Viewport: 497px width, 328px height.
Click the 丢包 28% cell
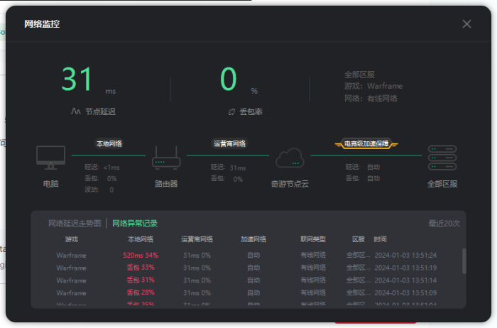[x=141, y=293]
